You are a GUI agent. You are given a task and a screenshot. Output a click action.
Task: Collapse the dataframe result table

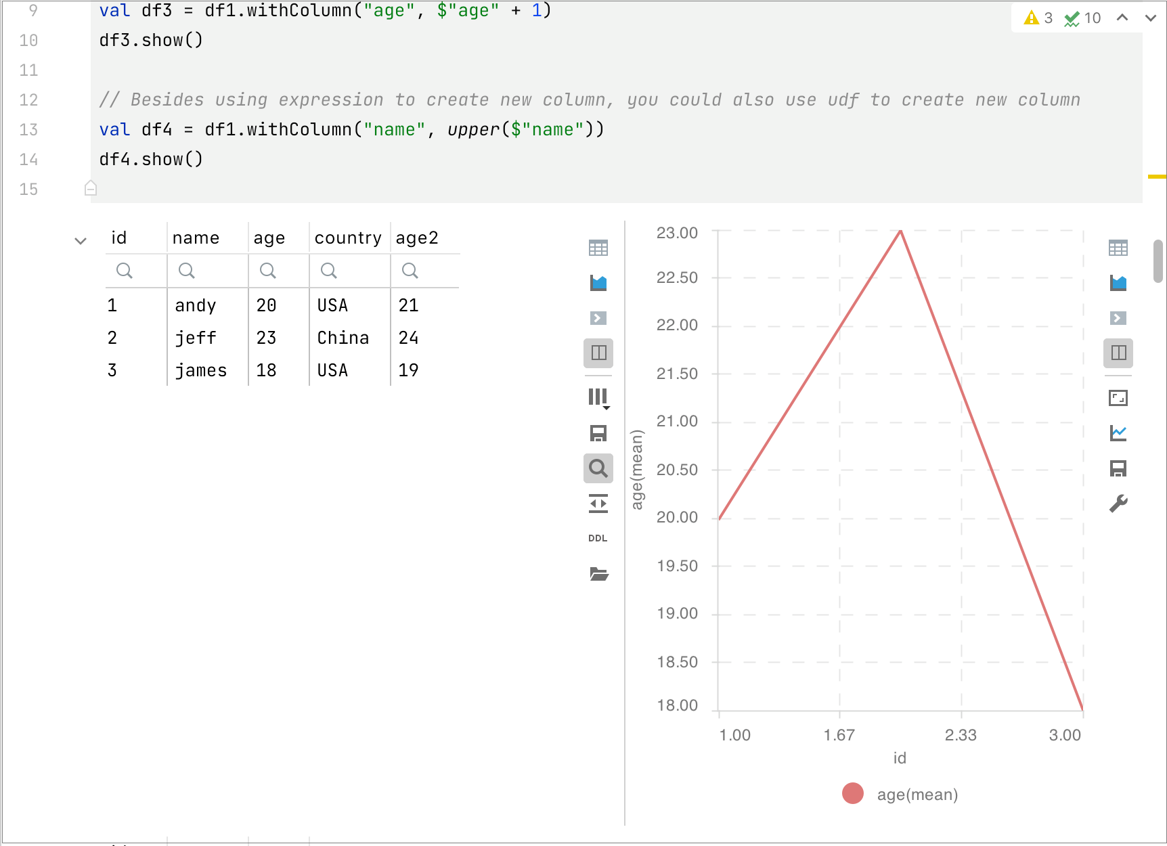coord(81,240)
